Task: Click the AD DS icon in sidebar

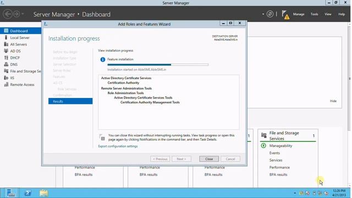Action: tap(6, 51)
